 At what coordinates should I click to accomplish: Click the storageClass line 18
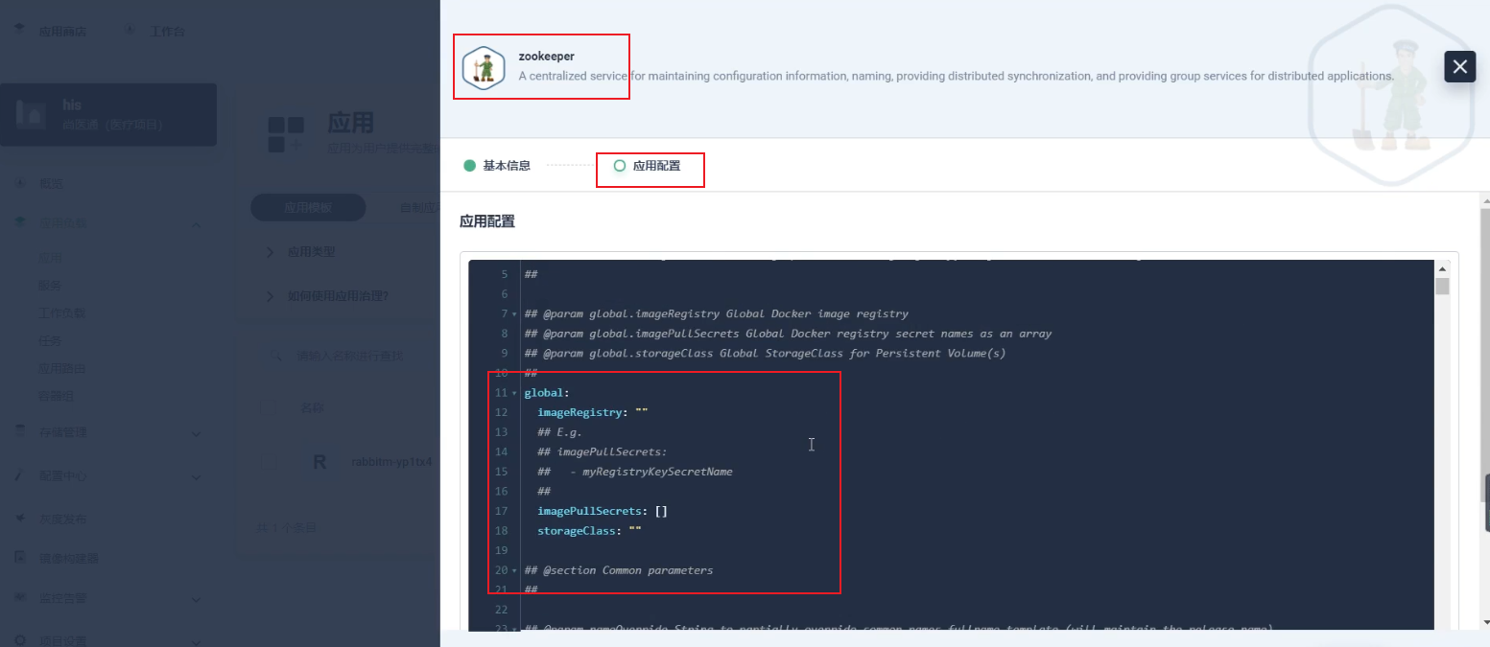coord(589,530)
